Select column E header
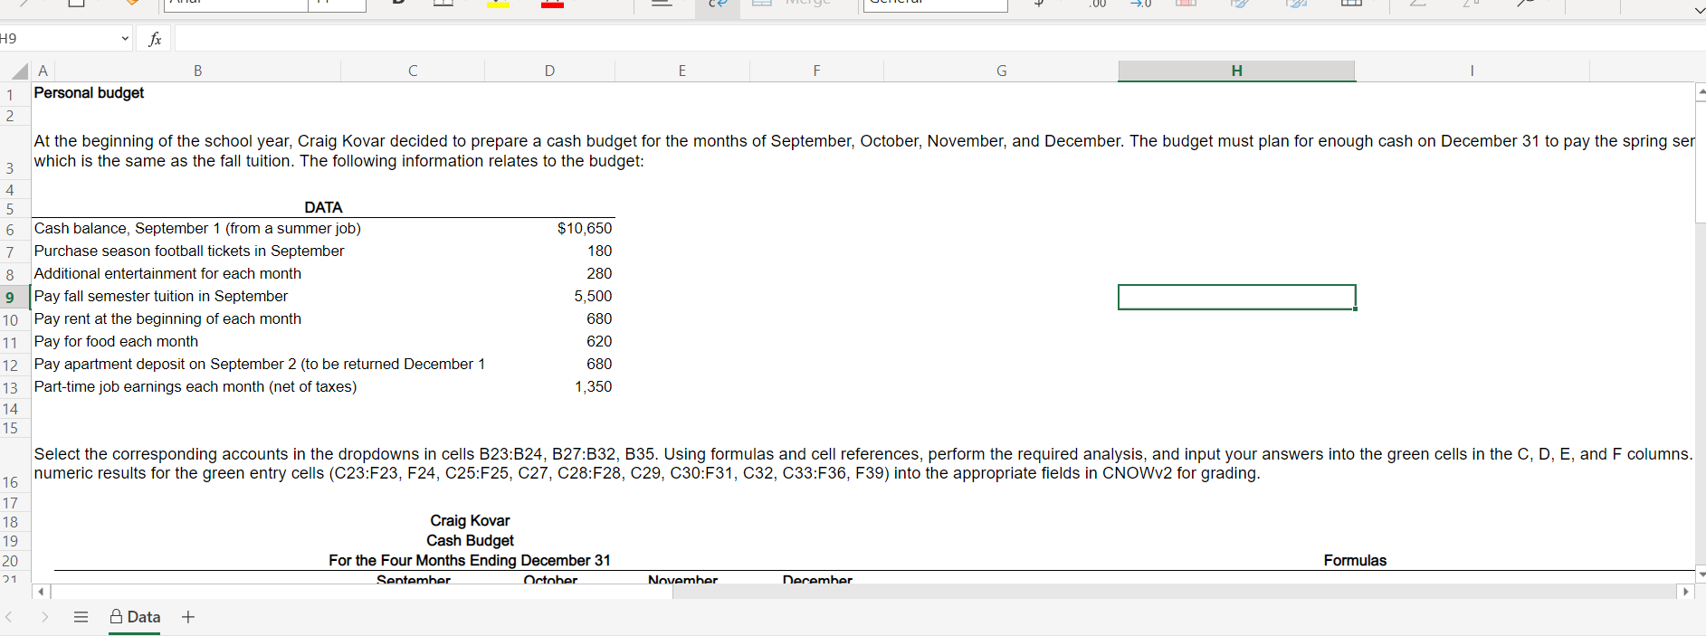The width and height of the screenshot is (1706, 636). point(681,71)
